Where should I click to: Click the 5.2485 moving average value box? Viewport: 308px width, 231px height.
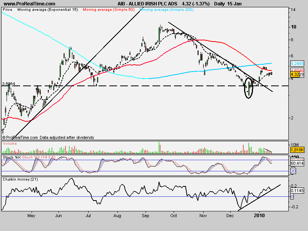[297, 64]
